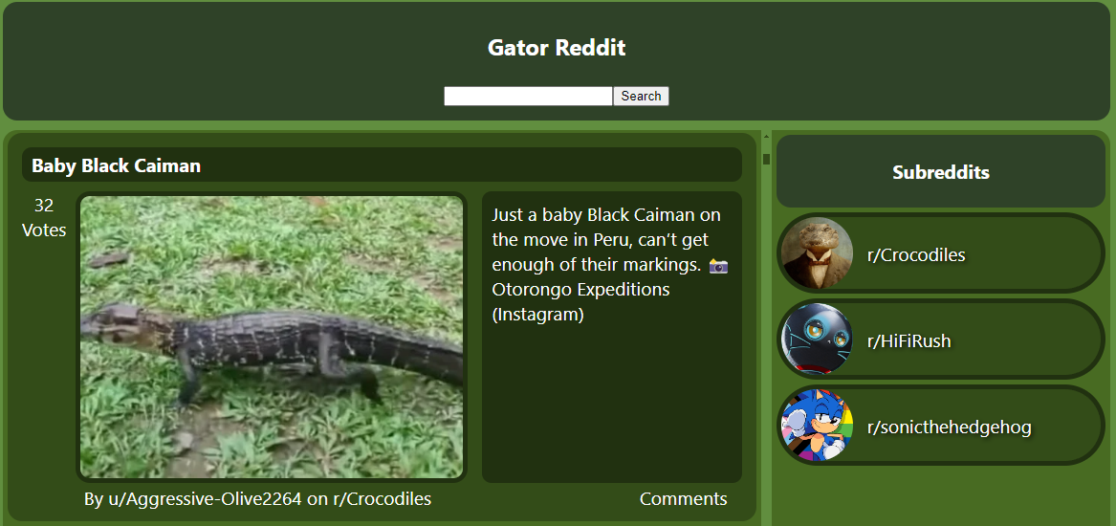Click Otorongo Expeditions credit in description

coord(580,290)
